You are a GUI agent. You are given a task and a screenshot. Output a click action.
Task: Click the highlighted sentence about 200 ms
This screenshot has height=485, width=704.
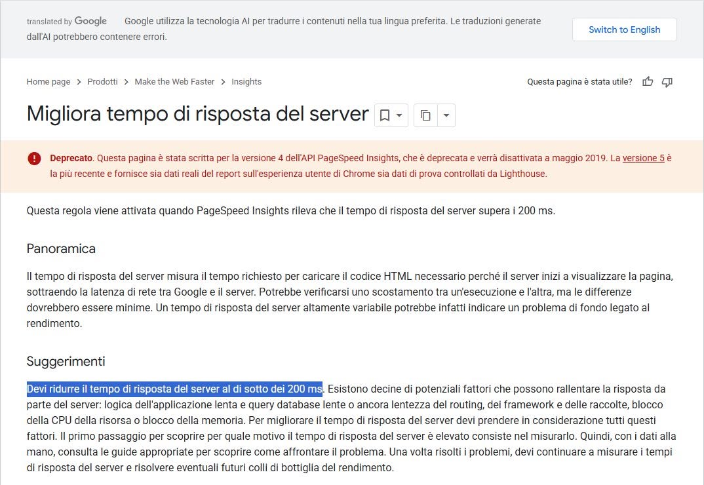coord(174,389)
